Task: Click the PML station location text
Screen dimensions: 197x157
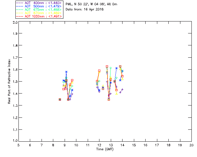Action: [x=91, y=4]
